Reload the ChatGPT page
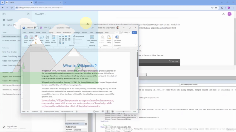The height and width of the screenshot is (132, 236). pyautogui.click(x=11, y=8)
